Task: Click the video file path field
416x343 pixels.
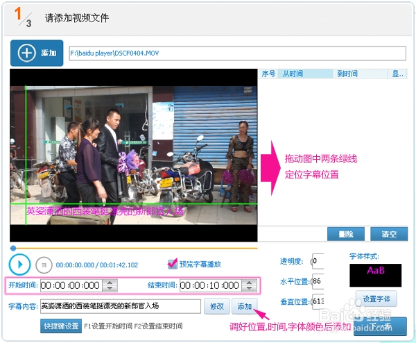Action: point(237,53)
